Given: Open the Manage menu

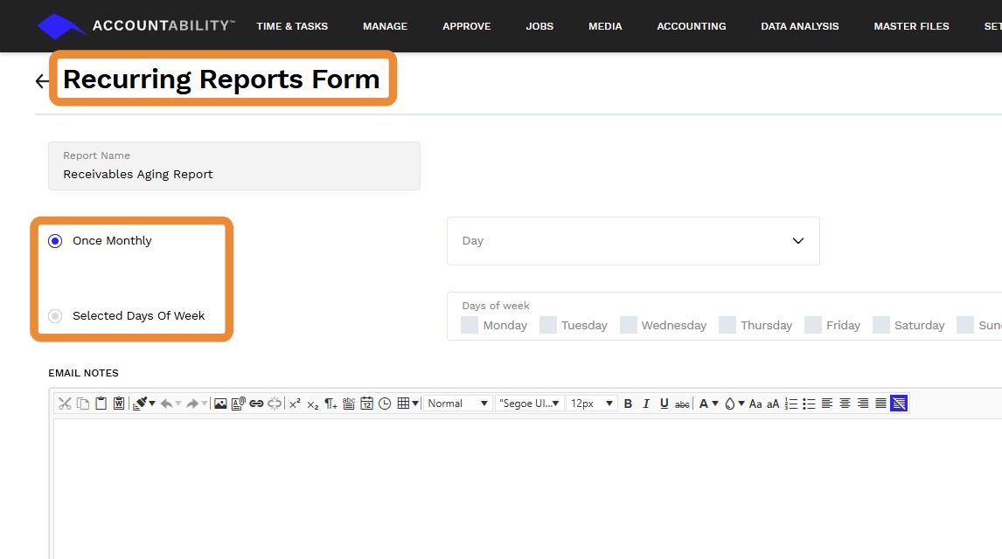Looking at the screenshot, I should click(x=386, y=26).
